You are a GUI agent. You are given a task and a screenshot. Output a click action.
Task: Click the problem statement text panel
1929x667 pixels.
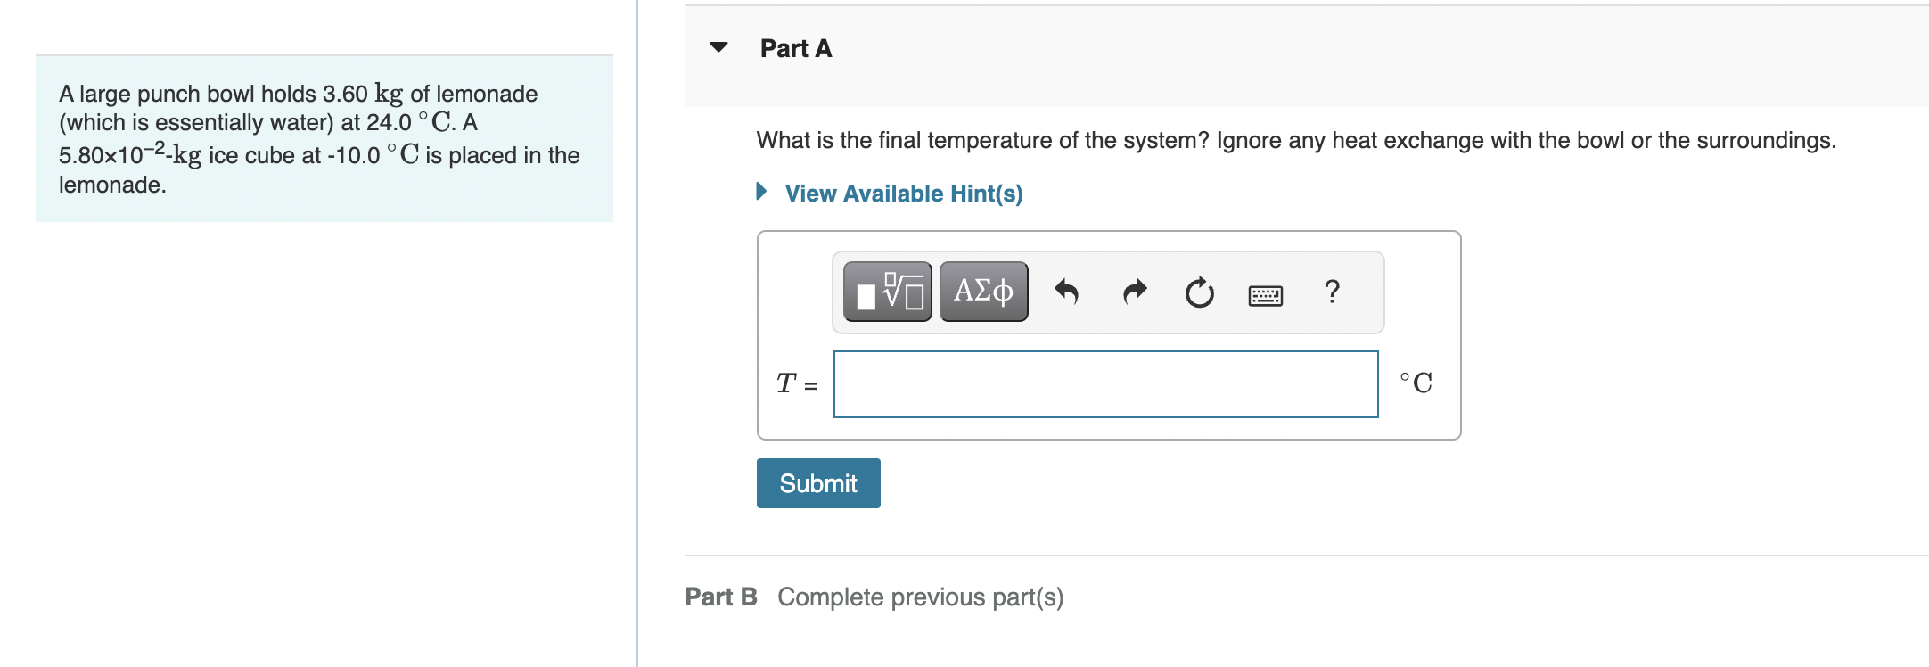point(324,138)
